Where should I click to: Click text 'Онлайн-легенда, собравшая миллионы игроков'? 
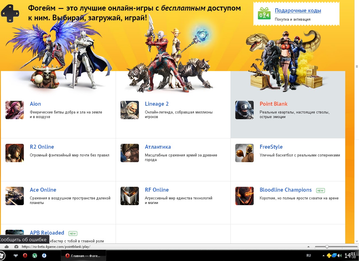click(x=179, y=115)
